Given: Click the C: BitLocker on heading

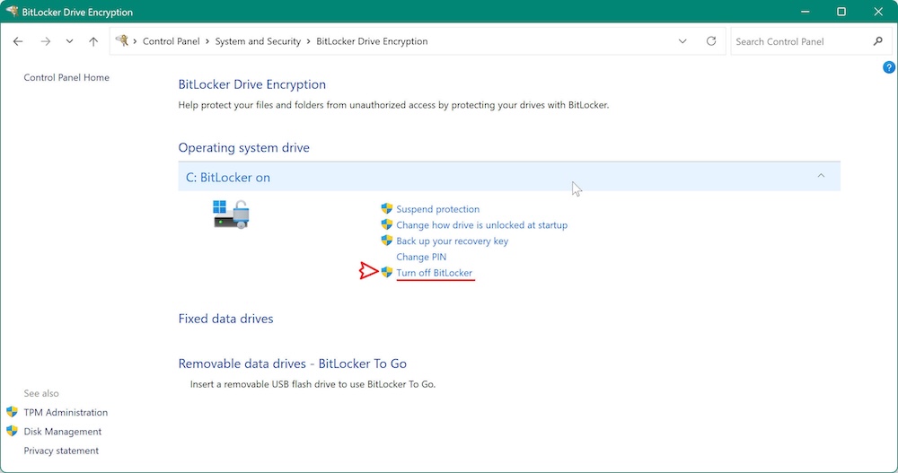Looking at the screenshot, I should tap(228, 178).
